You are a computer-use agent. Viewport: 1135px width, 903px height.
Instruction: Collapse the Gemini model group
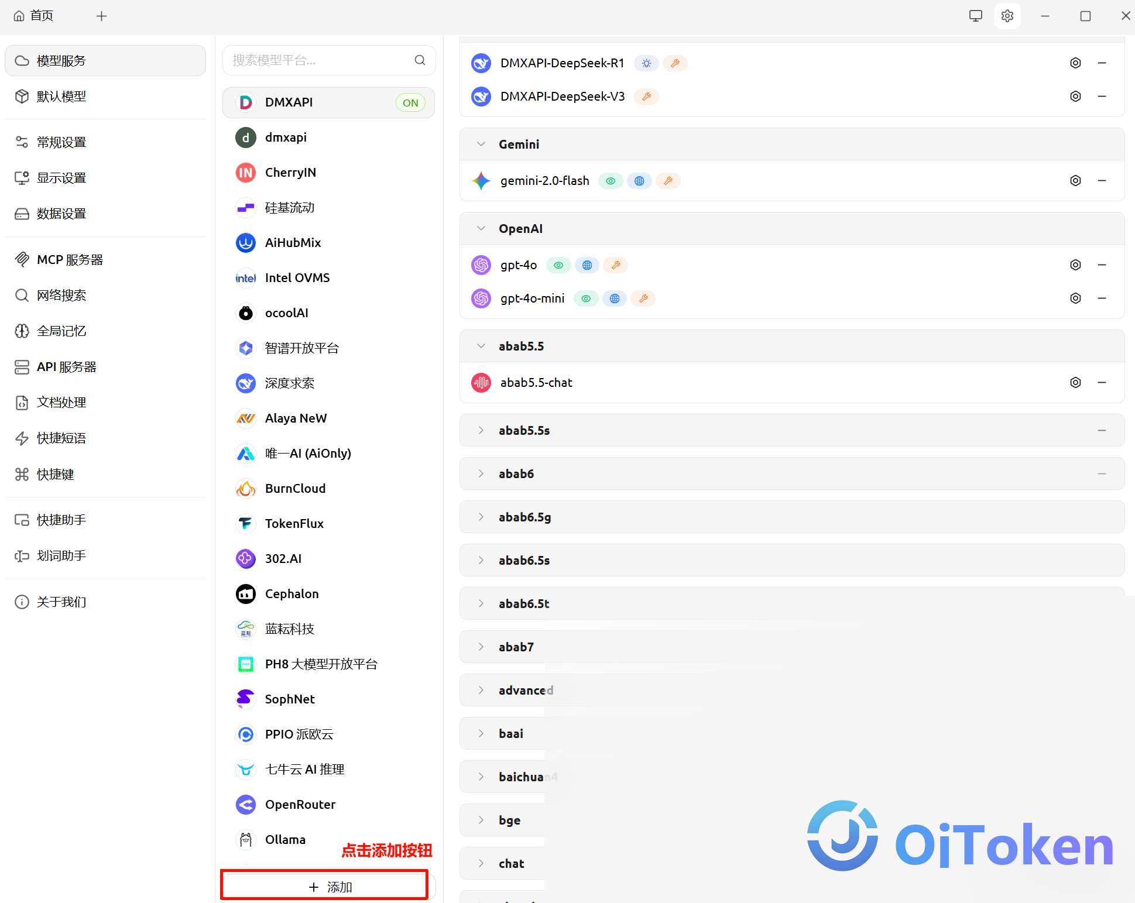[x=481, y=145]
